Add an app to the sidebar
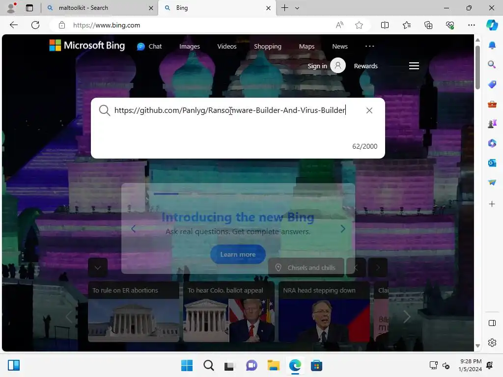The height and width of the screenshot is (377, 503). (x=492, y=204)
